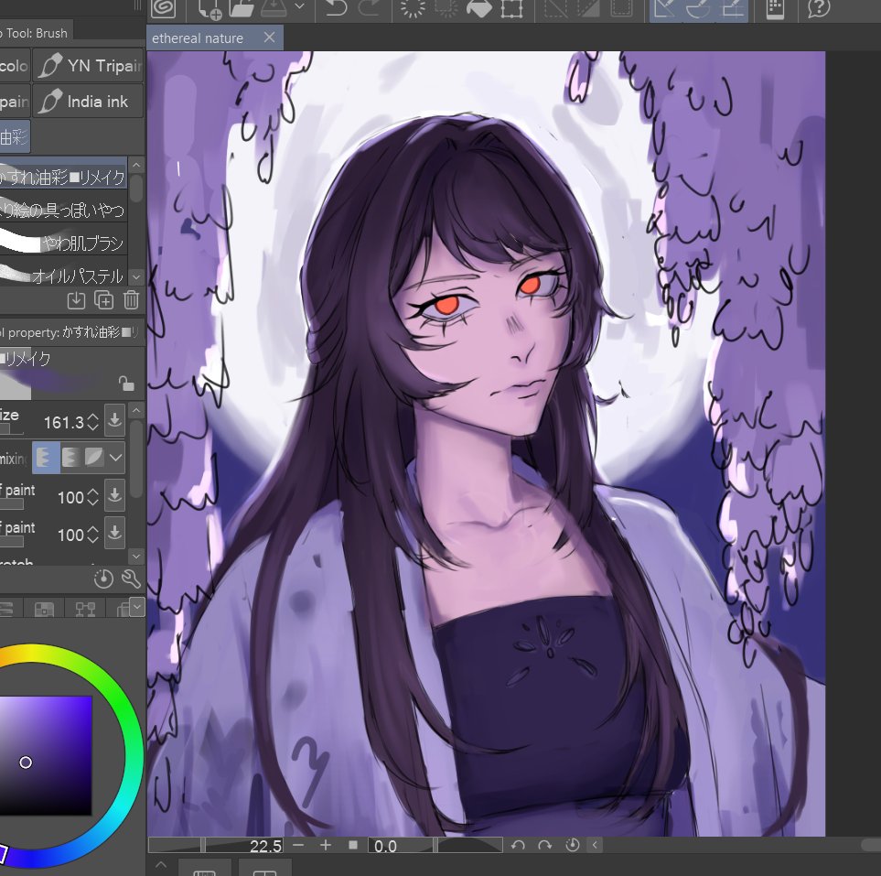Select the 油彩 sub tool group tab
The image size is (881, 876).
tap(15, 136)
